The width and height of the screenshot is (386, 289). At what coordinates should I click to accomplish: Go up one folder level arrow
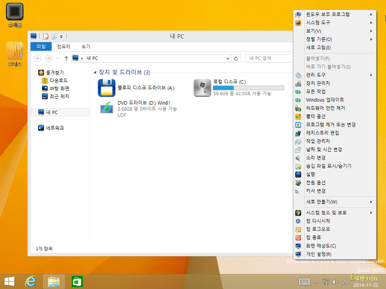coord(66,58)
